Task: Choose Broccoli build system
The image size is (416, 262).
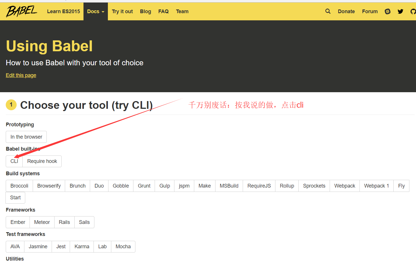Action: [19, 186]
